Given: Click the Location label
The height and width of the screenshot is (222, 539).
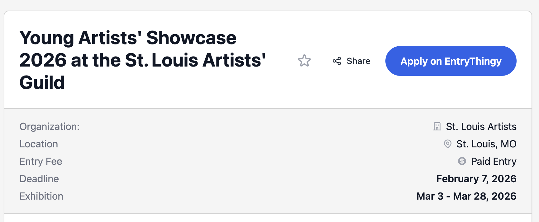Looking at the screenshot, I should pyautogui.click(x=39, y=144).
